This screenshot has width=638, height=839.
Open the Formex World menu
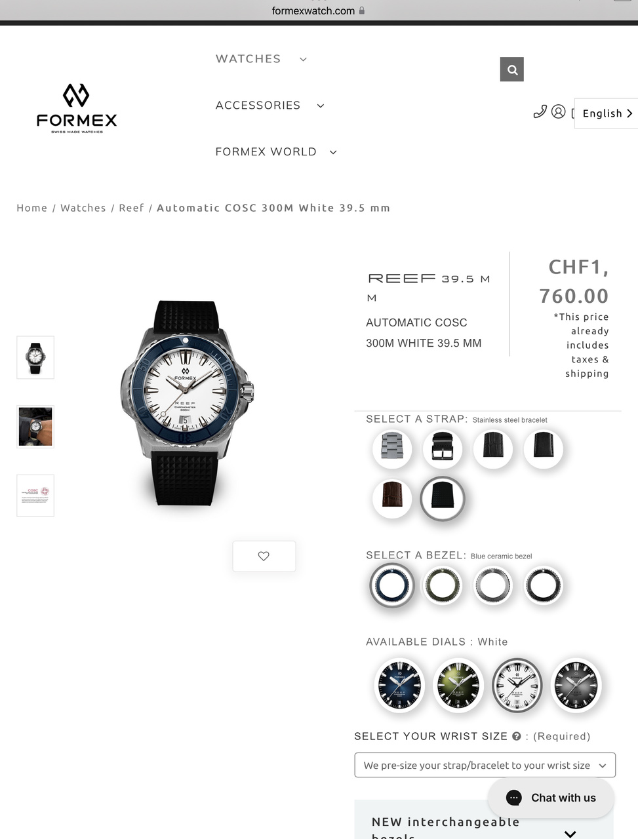coord(276,152)
